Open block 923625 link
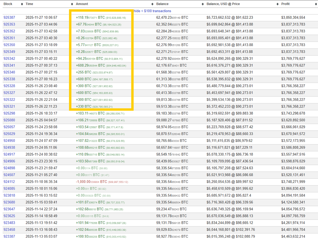 9,216
